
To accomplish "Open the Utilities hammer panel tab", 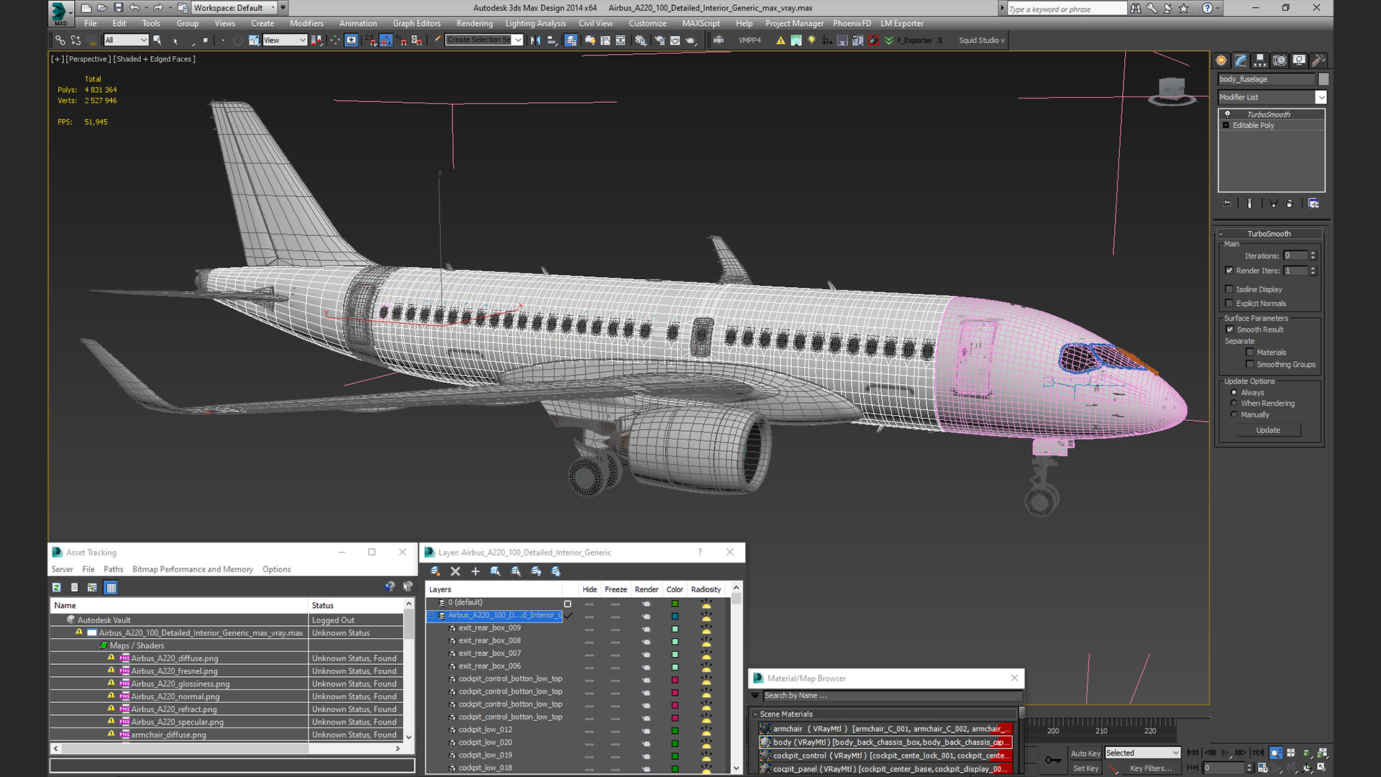I will coord(1318,60).
